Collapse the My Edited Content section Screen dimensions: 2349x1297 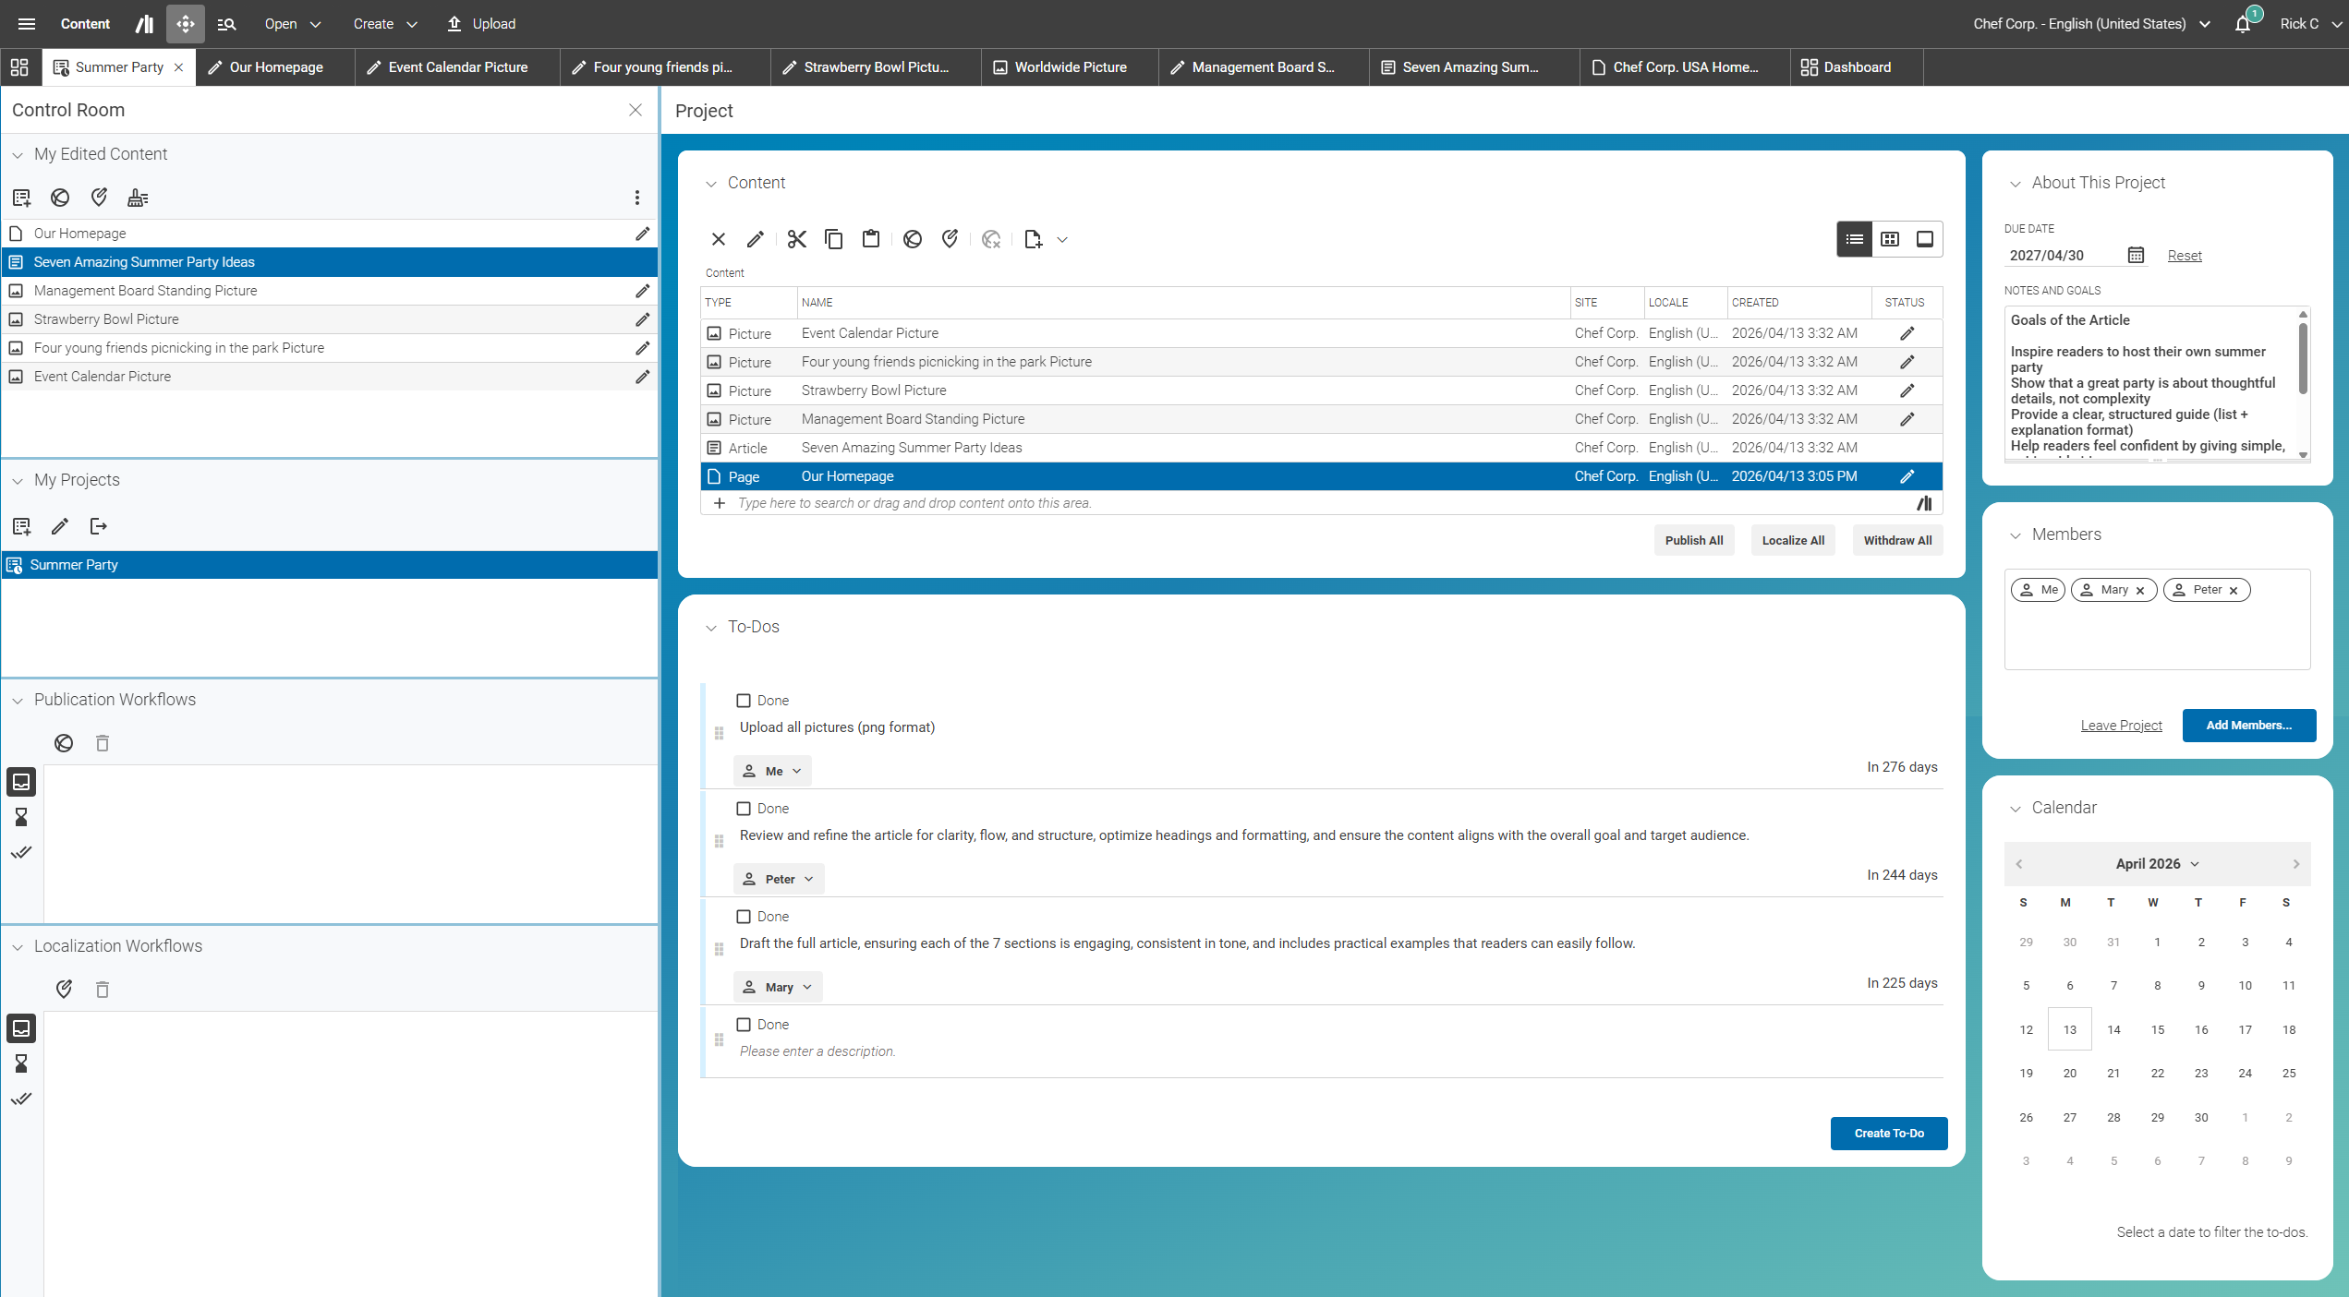point(18,155)
